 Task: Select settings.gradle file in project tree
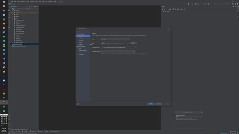click(19, 42)
